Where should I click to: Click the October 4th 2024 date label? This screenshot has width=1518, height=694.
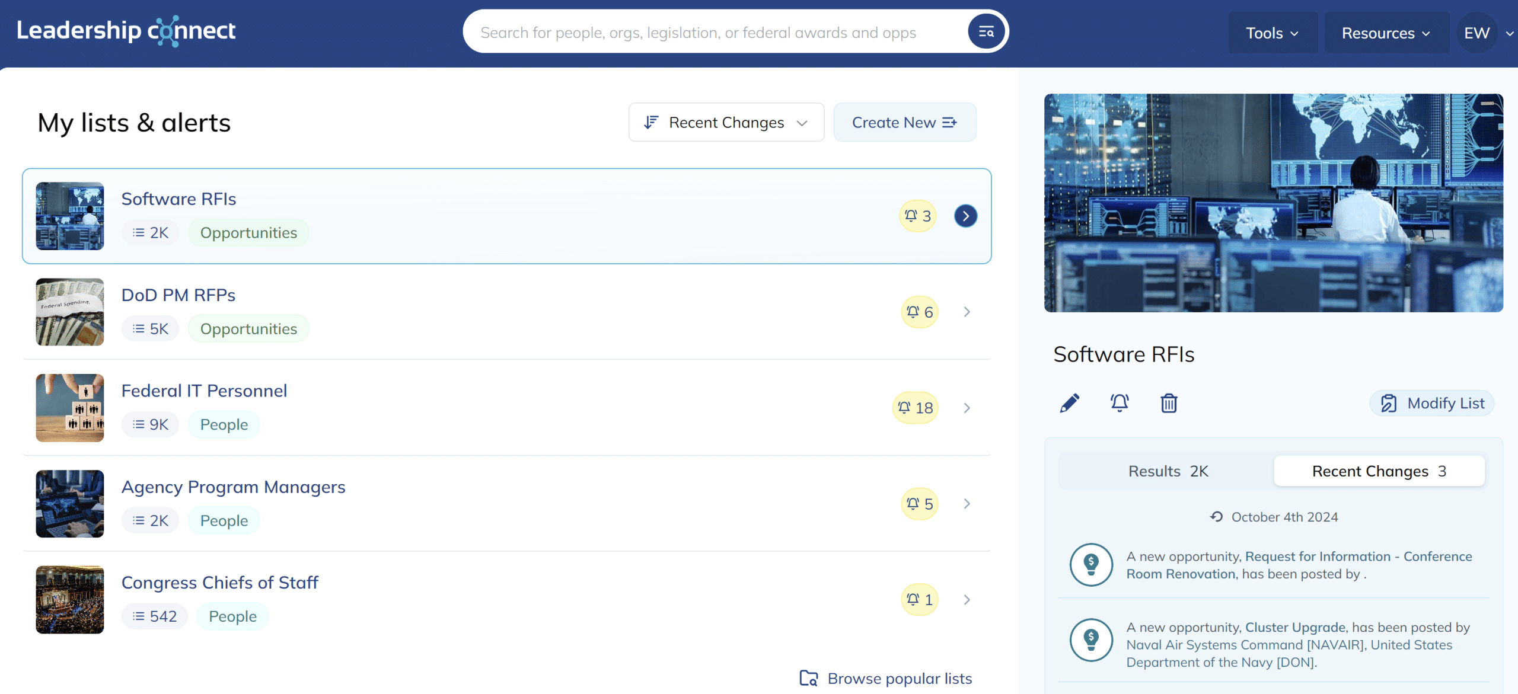(1284, 517)
